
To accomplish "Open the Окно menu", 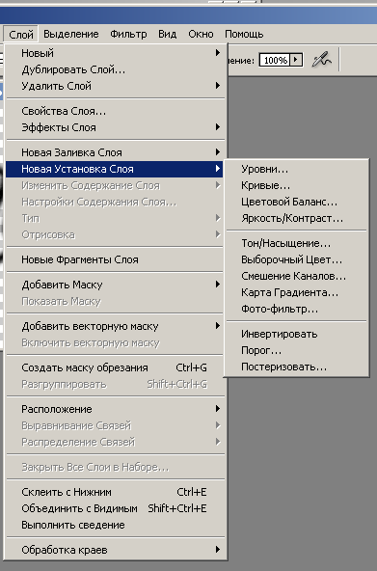I will (201, 34).
